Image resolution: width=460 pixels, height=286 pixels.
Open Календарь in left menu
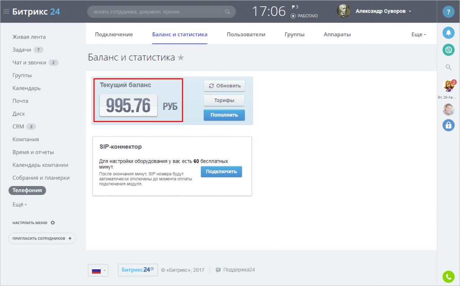coord(27,88)
